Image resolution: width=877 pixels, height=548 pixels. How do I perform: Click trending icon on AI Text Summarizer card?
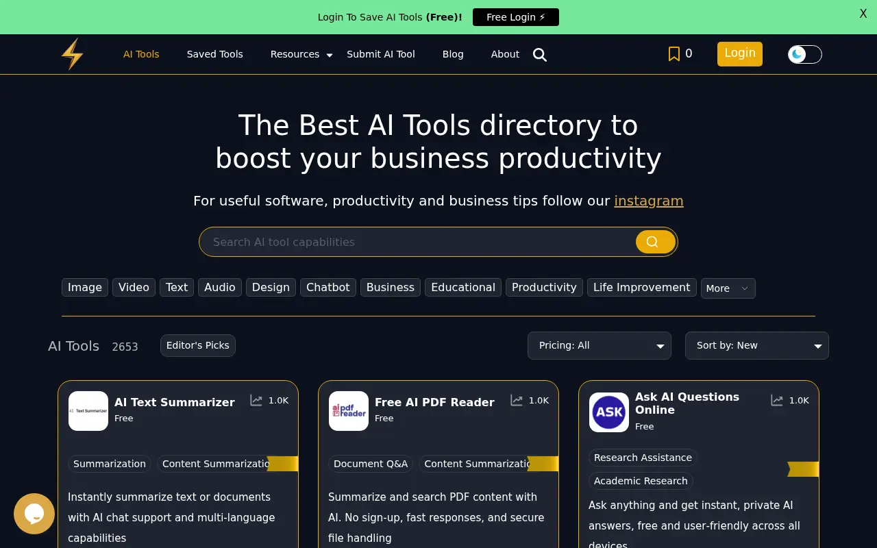(256, 401)
